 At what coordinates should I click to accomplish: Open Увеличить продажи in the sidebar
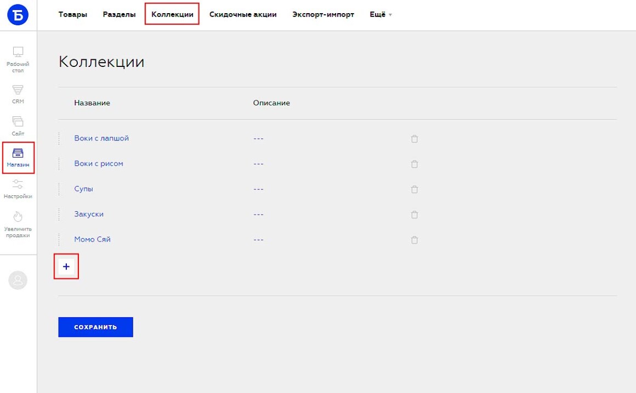click(x=18, y=224)
